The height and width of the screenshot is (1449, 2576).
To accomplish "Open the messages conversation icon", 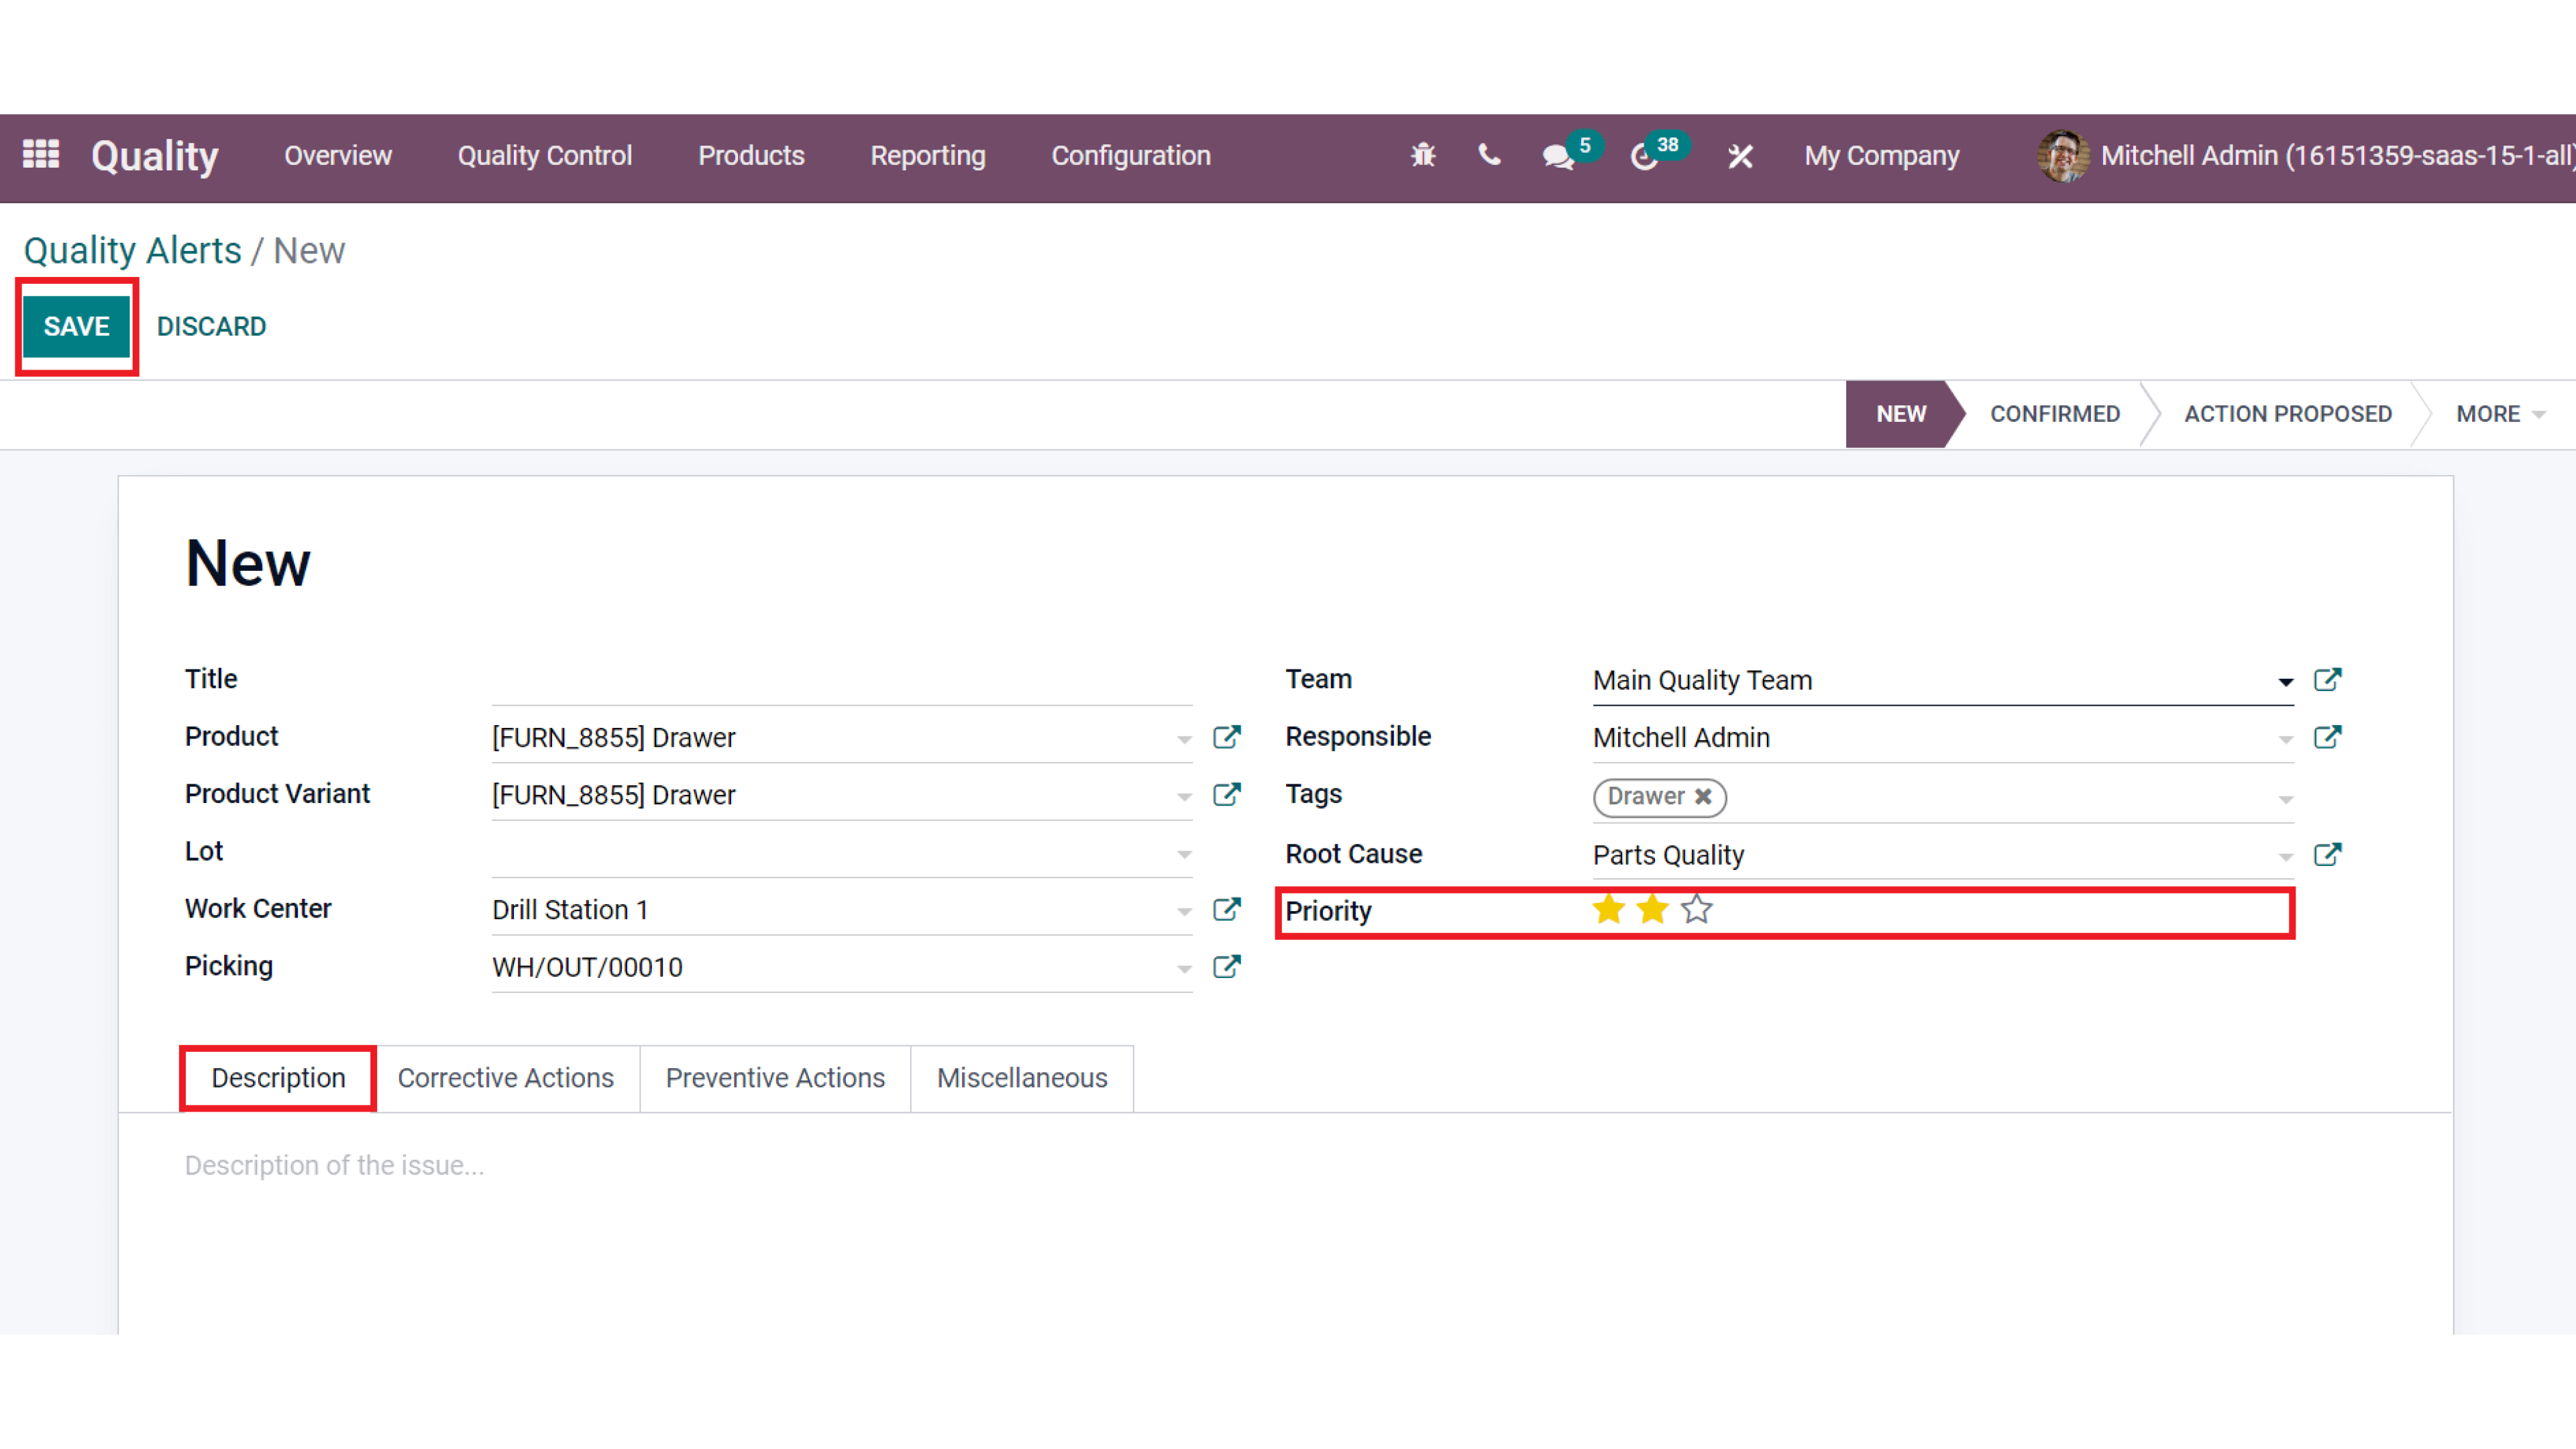I will [x=1557, y=157].
